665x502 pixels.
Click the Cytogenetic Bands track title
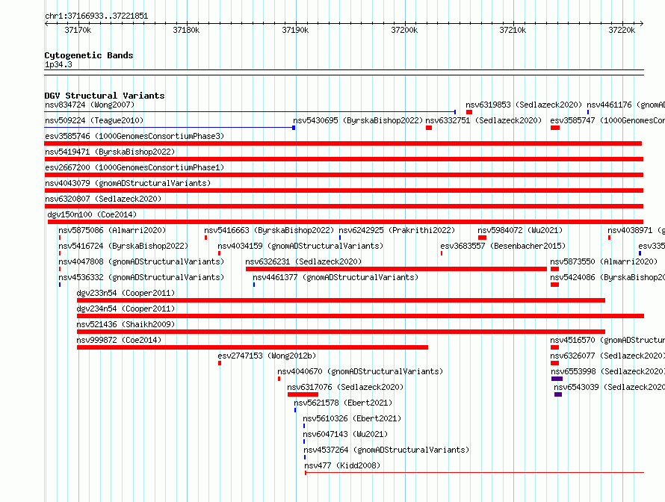(89, 55)
